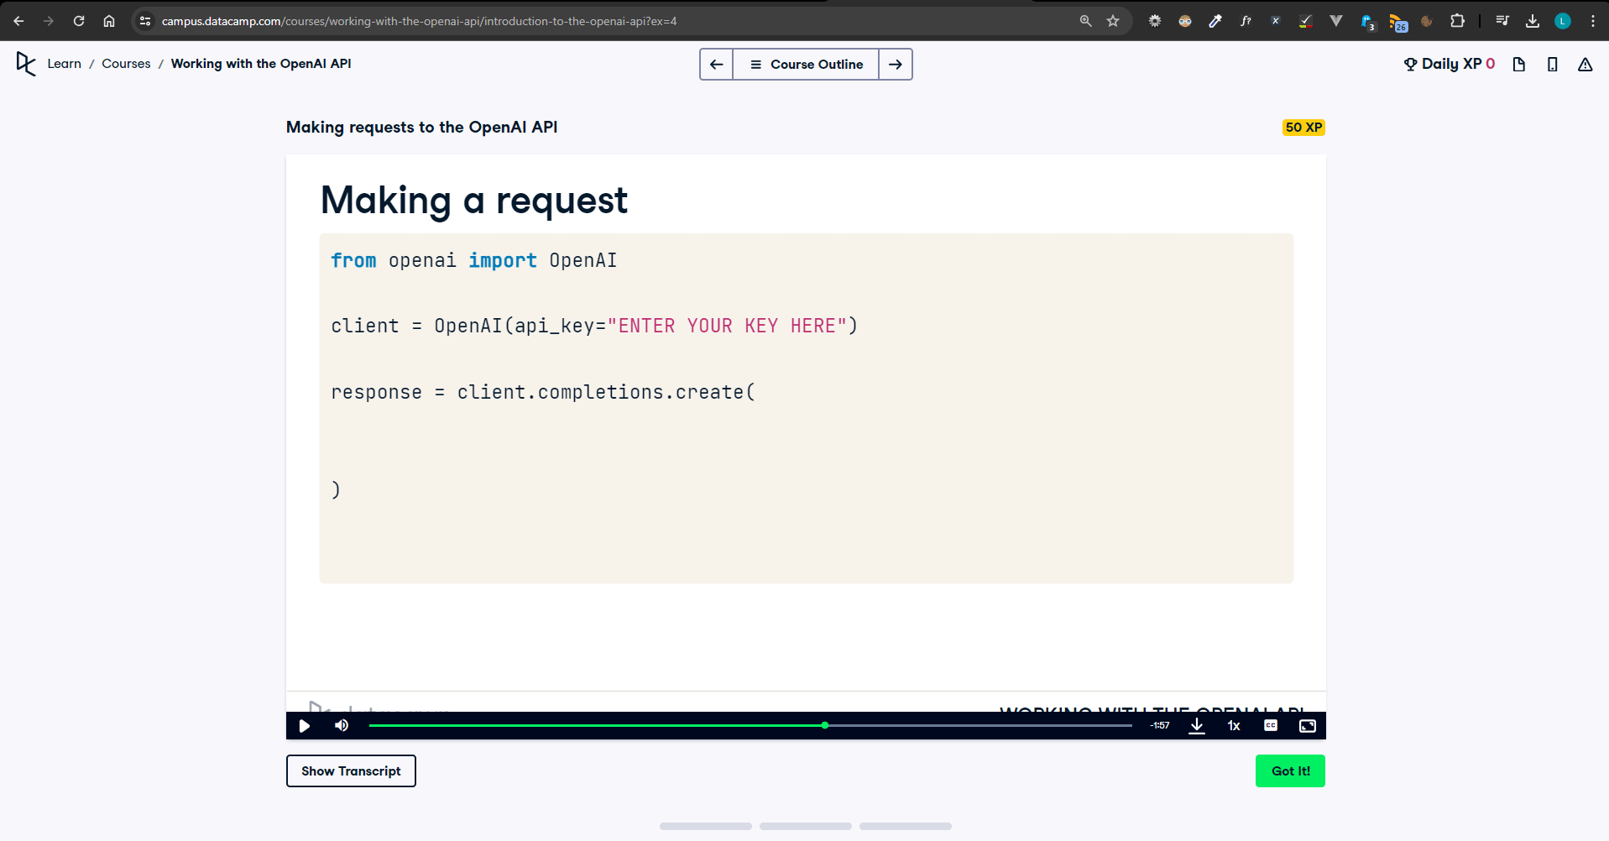Image resolution: width=1609 pixels, height=841 pixels.
Task: Go to Learn breadcrumb
Action: coord(65,64)
